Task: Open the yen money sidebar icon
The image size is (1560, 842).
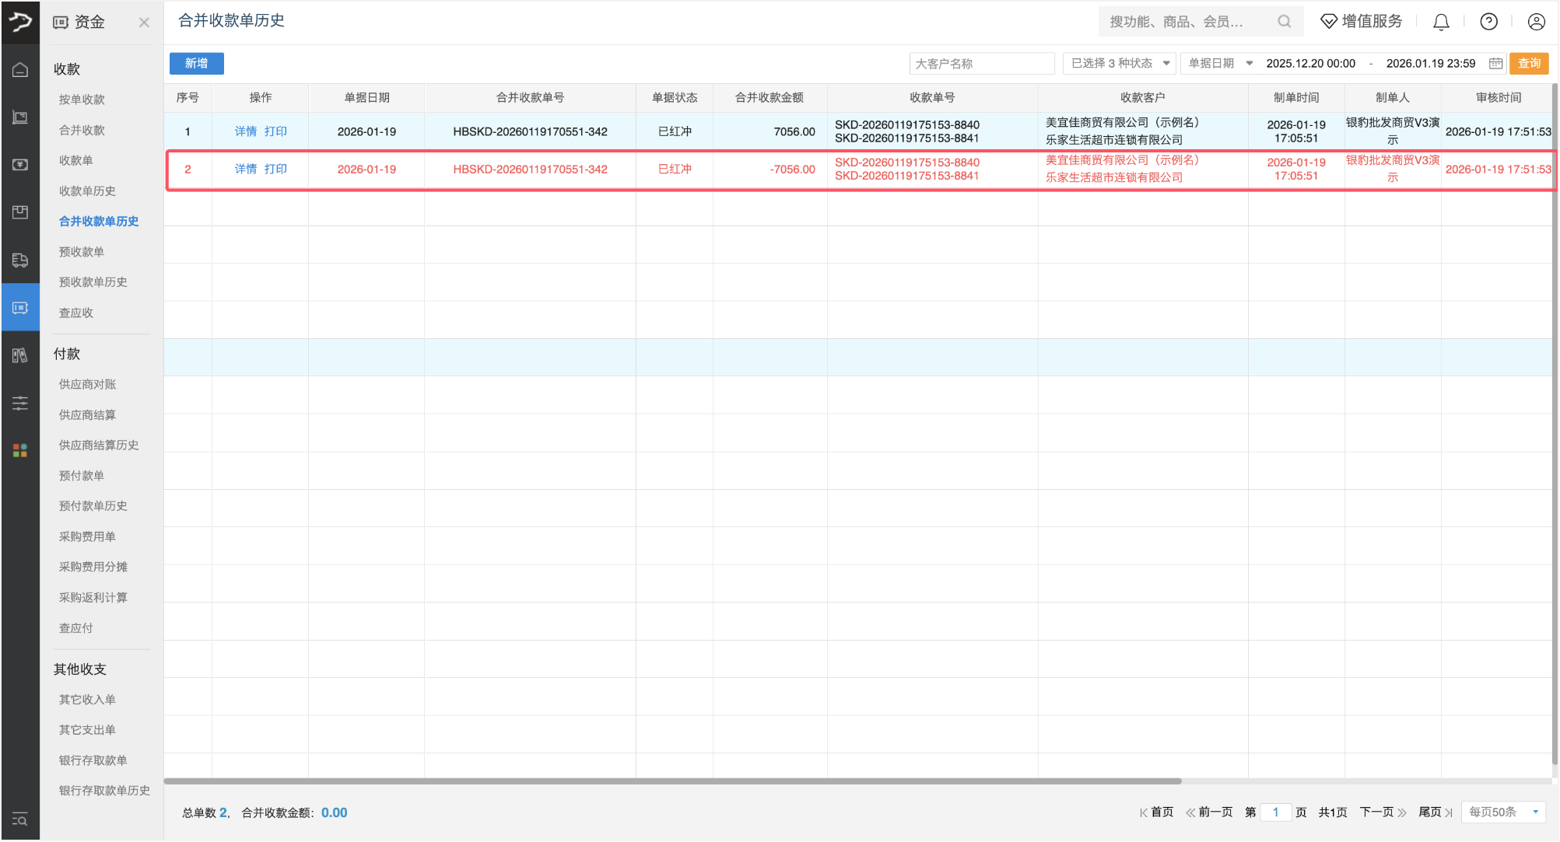Action: pyautogui.click(x=20, y=165)
